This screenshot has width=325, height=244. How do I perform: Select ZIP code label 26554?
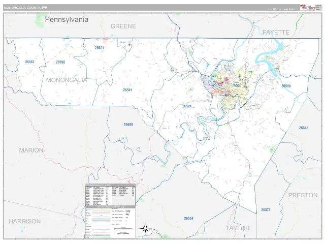[188, 218]
